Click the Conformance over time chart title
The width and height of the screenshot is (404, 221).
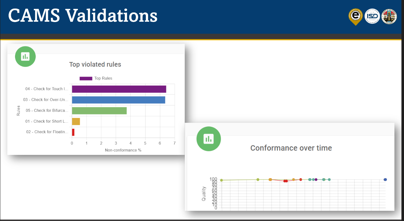(x=291, y=148)
